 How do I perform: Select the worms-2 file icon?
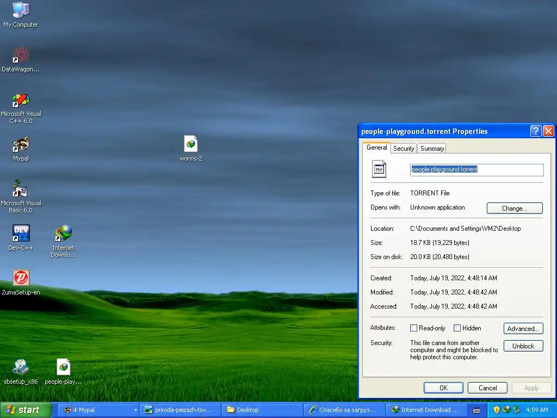191,149
